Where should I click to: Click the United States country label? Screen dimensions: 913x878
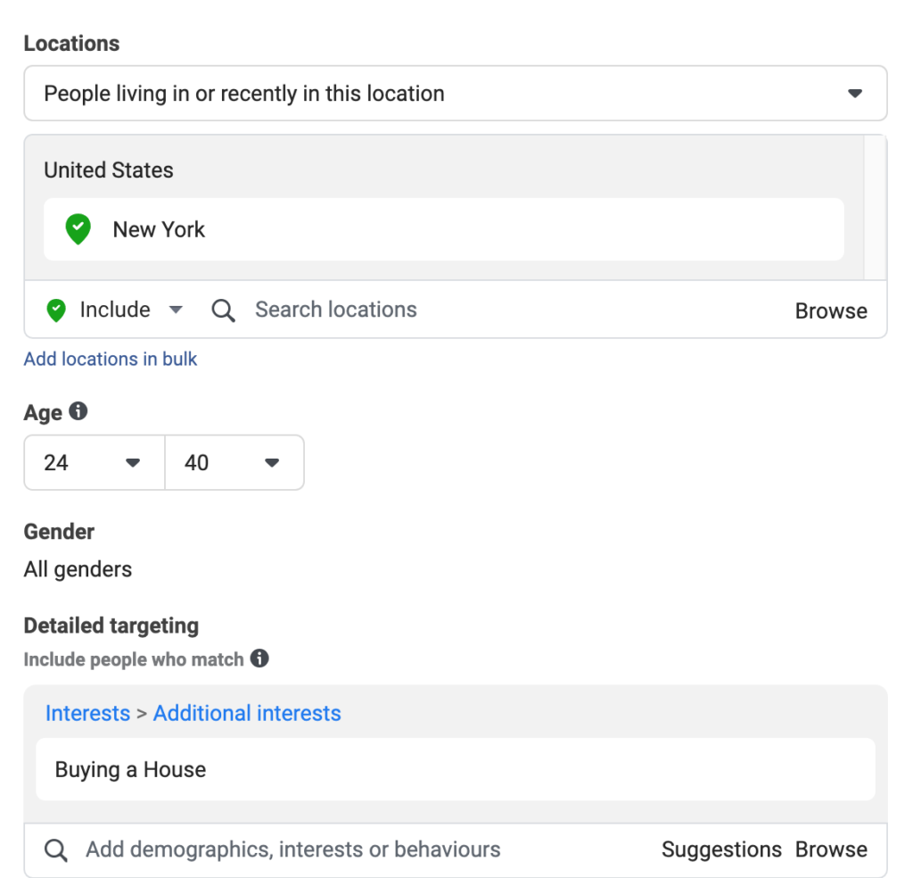click(x=109, y=170)
